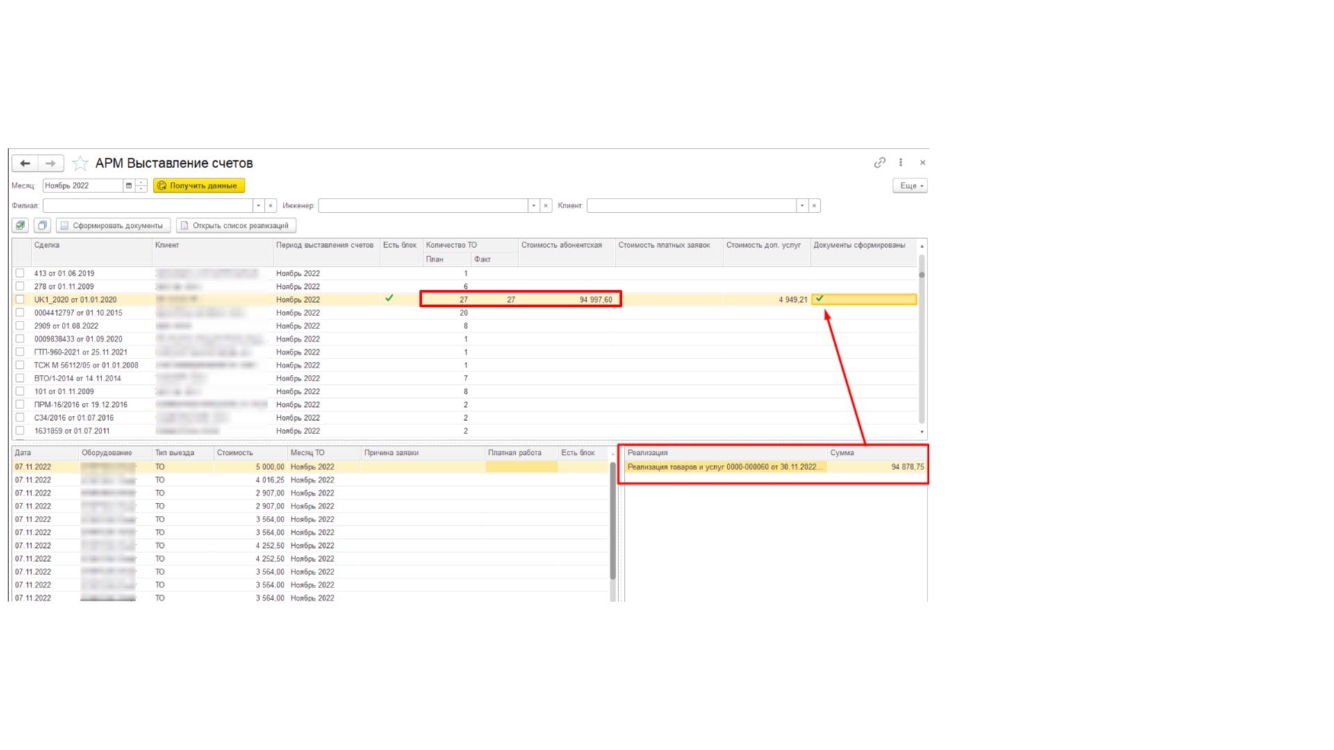This screenshot has width=1334, height=750.
Task: Add form to favorites with star icon
Action: [x=80, y=163]
